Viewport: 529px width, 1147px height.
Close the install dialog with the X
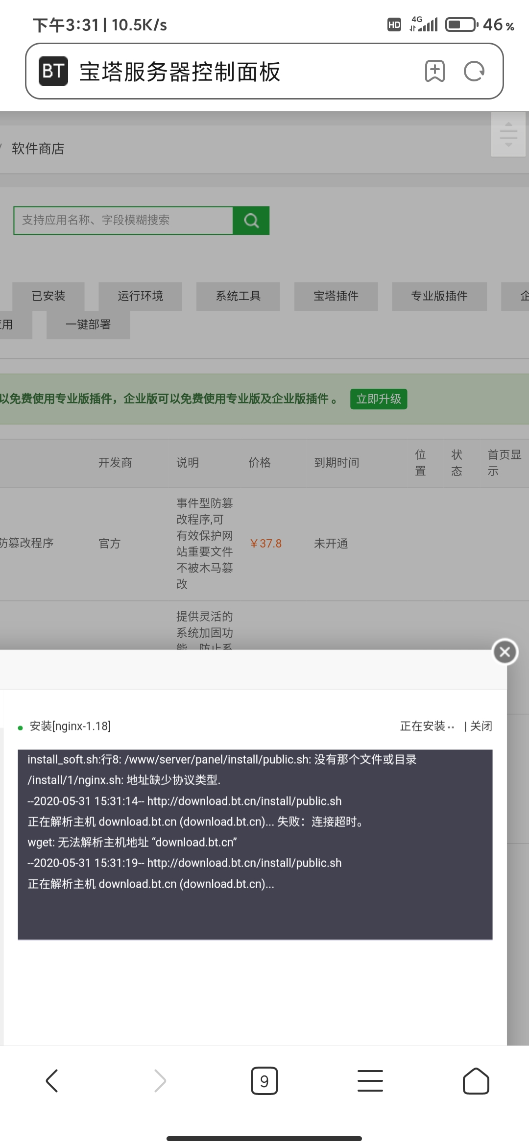(505, 652)
